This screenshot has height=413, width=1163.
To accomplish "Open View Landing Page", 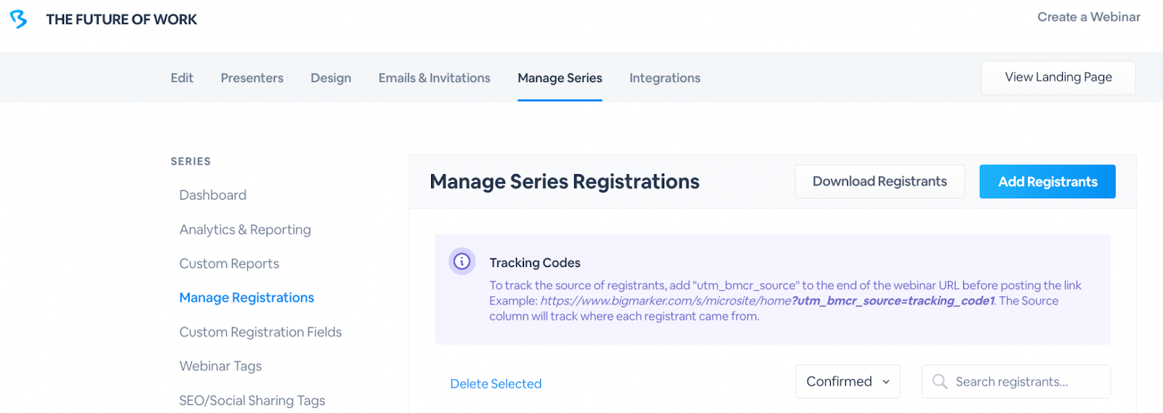I will pos(1058,78).
